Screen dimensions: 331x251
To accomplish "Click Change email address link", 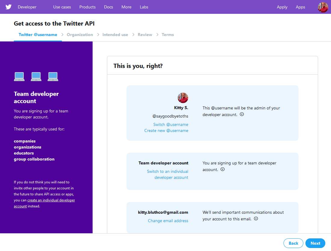I will click(x=168, y=221).
